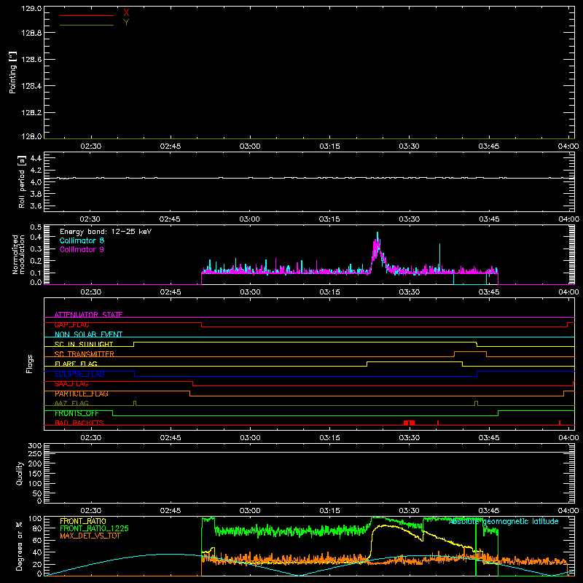Click the green FRONT_RATIO_1225 legend label
This screenshot has height=583, width=583.
coord(95,528)
